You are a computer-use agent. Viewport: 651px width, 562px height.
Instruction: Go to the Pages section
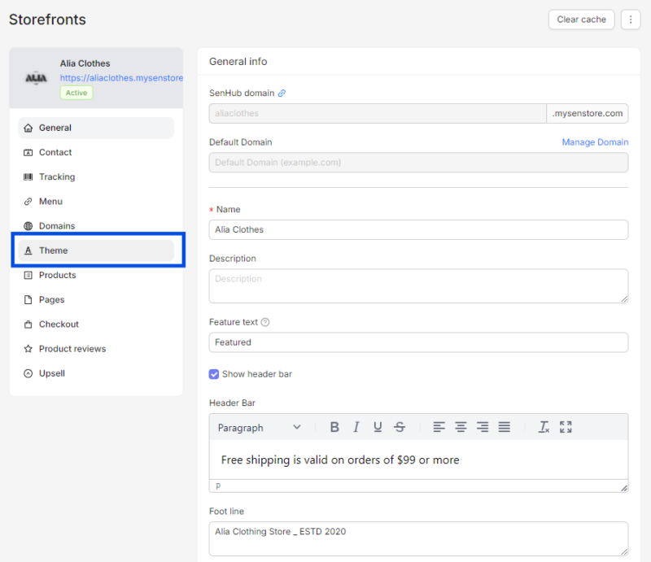(96, 299)
